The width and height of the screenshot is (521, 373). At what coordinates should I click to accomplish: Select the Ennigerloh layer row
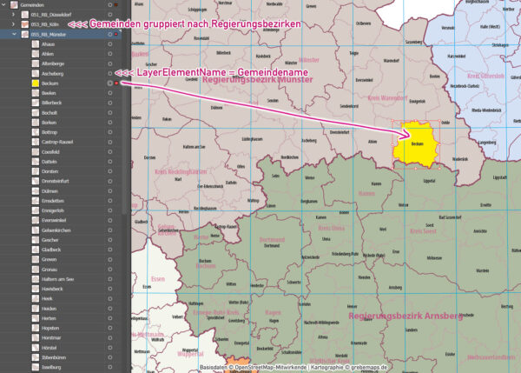(61, 210)
